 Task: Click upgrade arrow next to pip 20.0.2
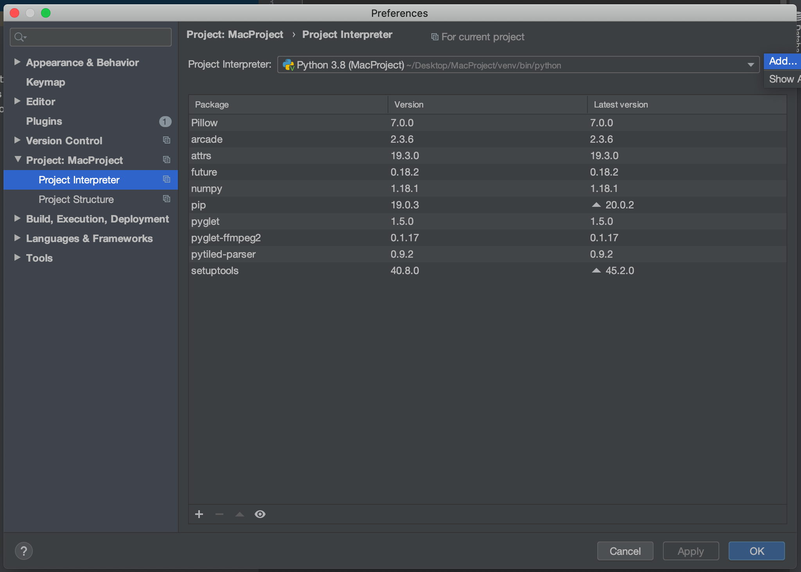(x=596, y=204)
